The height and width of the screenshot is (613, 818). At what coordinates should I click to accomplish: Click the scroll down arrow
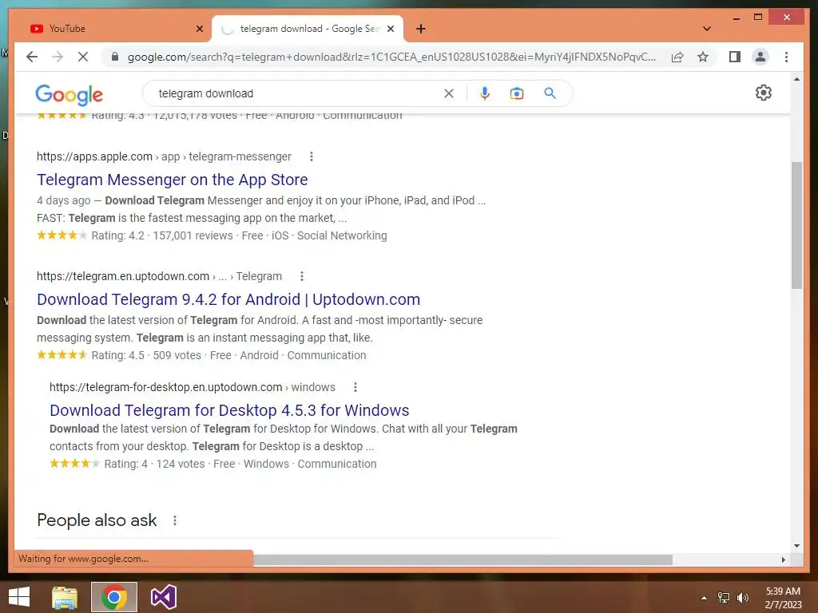click(x=796, y=546)
